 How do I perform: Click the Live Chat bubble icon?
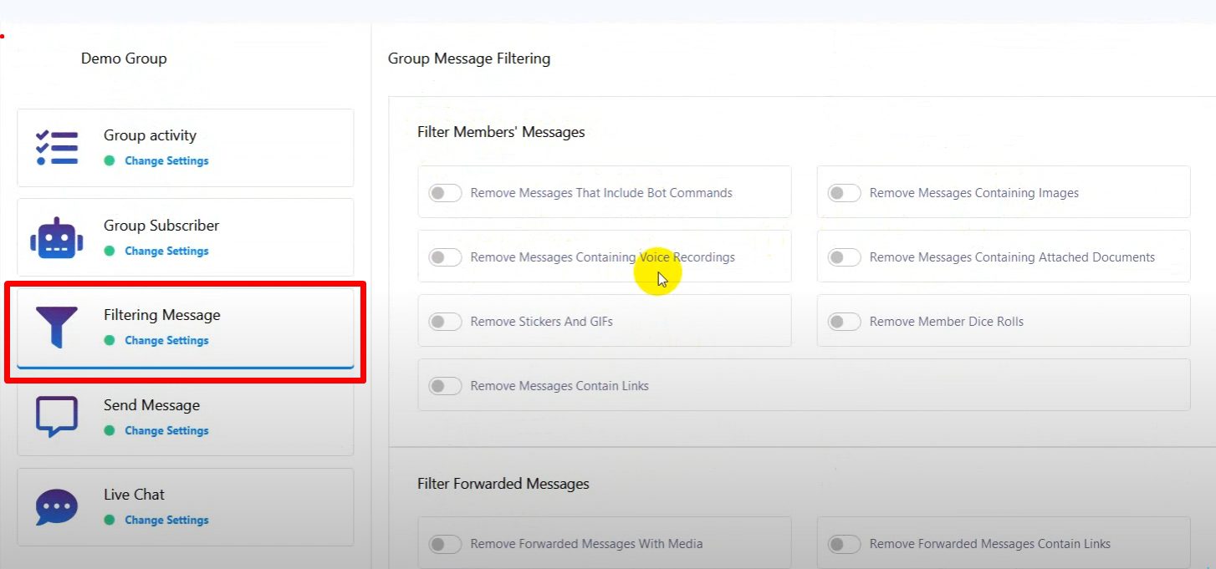pos(57,506)
